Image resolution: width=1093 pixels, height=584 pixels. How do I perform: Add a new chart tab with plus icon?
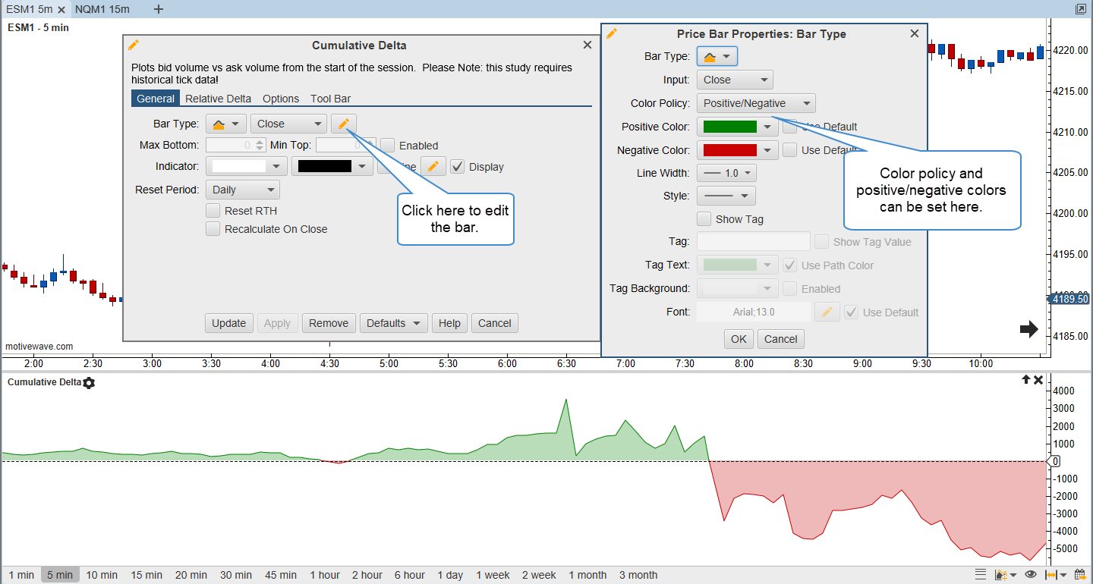tap(158, 9)
